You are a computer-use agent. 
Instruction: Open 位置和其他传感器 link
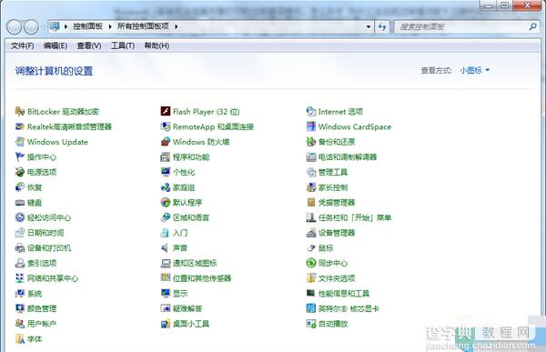(x=202, y=278)
